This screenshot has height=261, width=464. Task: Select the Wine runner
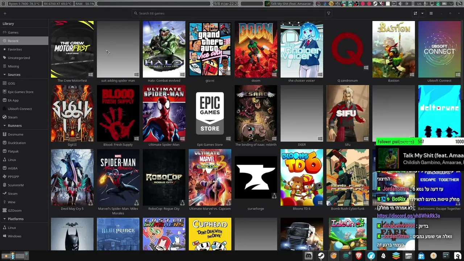24,202
